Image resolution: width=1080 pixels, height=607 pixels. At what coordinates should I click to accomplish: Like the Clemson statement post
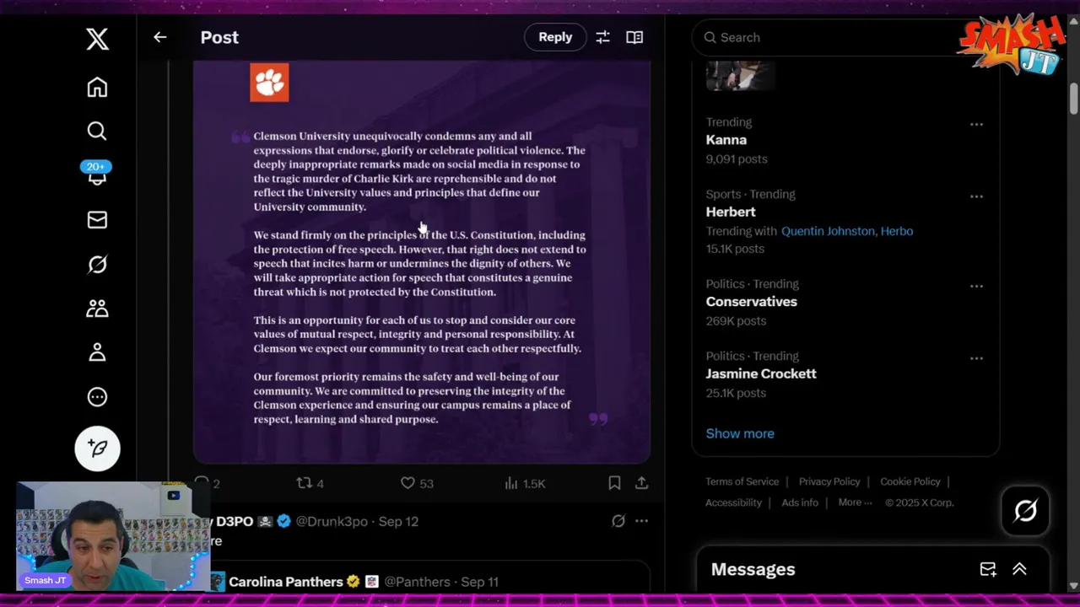click(x=417, y=483)
